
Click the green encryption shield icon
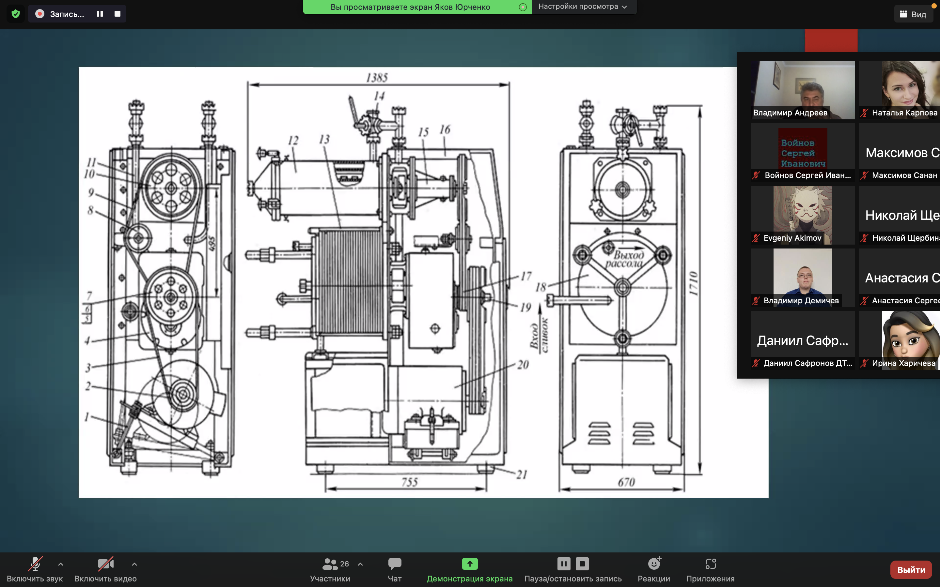(x=16, y=14)
